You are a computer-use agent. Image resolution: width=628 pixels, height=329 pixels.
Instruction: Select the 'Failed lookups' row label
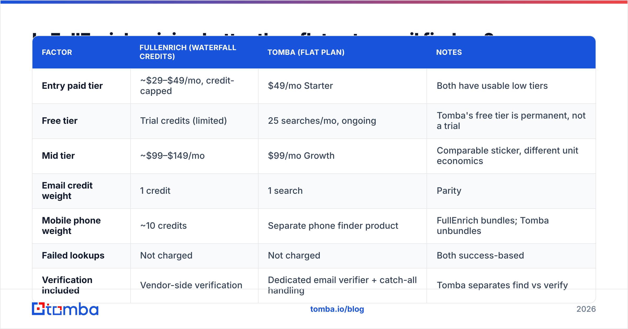click(73, 255)
